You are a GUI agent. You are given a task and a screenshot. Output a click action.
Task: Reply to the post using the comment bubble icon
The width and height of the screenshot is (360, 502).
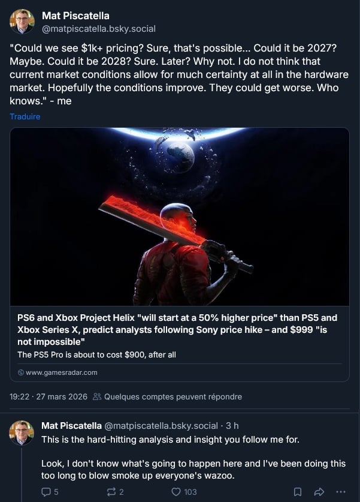[46, 492]
